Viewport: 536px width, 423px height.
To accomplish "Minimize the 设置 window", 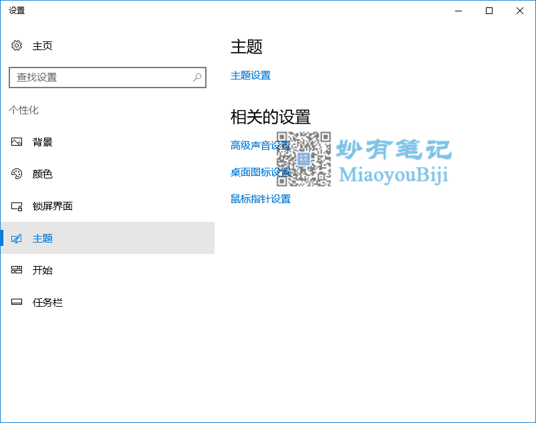I will coord(458,11).
